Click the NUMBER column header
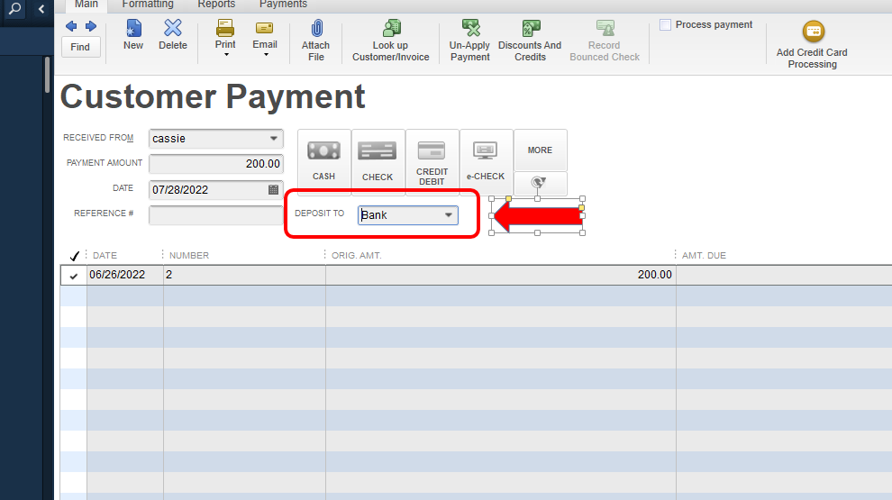Image resolution: width=892 pixels, height=500 pixels. coord(189,255)
